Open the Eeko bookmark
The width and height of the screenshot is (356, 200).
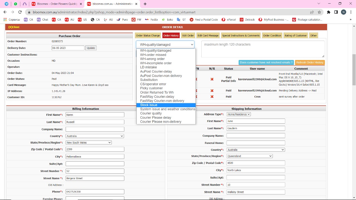click(x=167, y=20)
